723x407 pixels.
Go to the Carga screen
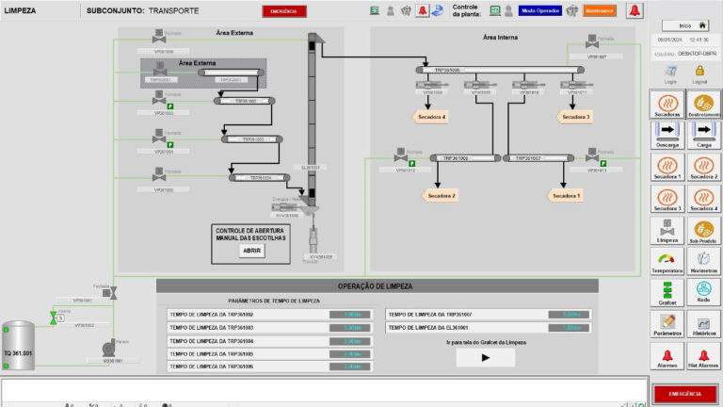pos(703,136)
